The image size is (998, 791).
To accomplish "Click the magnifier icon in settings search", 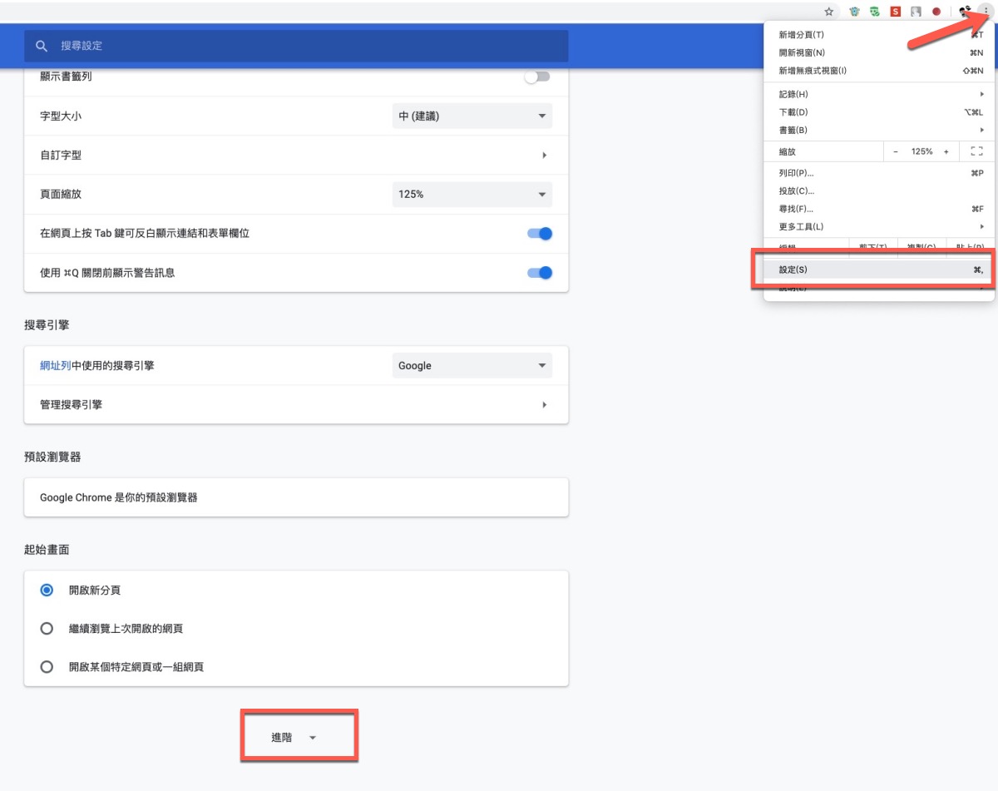I will [42, 46].
